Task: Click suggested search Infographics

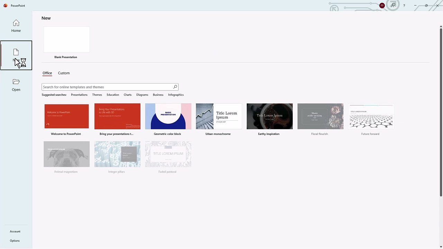Action: [176, 95]
